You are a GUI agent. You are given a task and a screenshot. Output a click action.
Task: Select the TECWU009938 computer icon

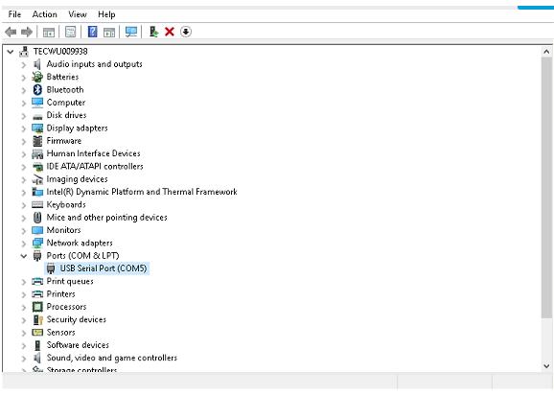(24, 52)
